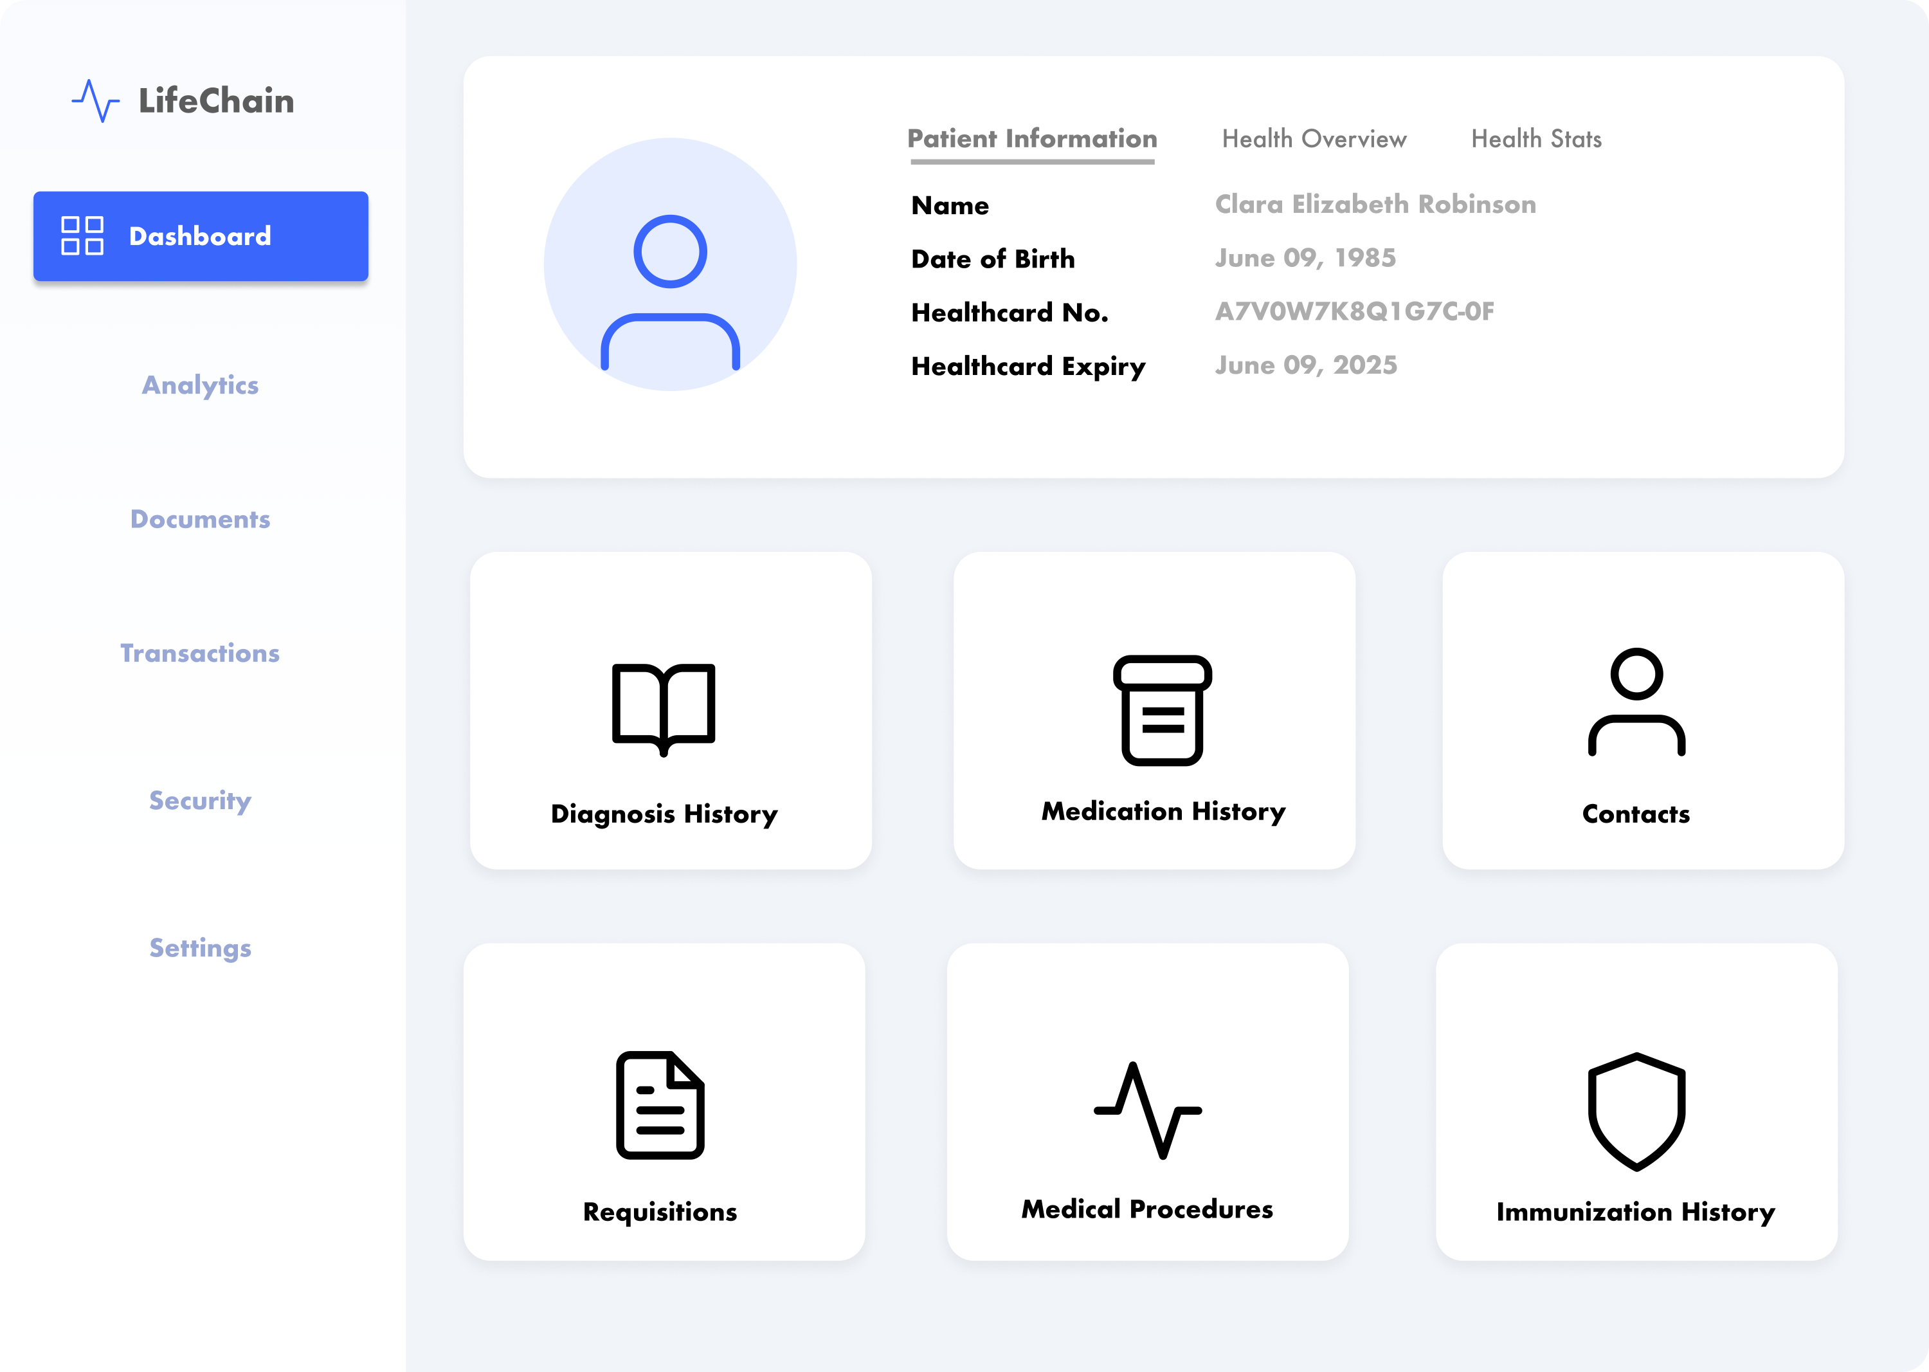Select the patient profile avatar picture
This screenshot has width=1929, height=1372.
click(x=670, y=264)
